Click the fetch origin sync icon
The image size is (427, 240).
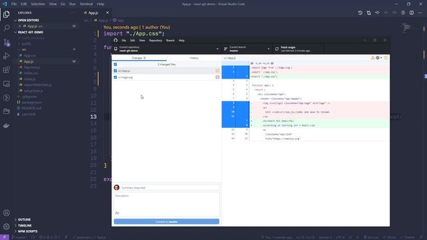pyautogui.click(x=277, y=49)
